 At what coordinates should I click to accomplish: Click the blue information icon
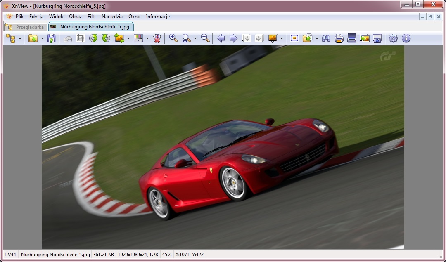coord(406,38)
